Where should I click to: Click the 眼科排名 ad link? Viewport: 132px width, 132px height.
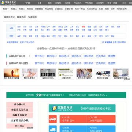pyautogui.click(x=20, y=126)
